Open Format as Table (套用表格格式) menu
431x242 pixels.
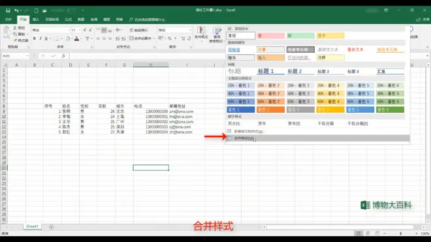pos(217,35)
